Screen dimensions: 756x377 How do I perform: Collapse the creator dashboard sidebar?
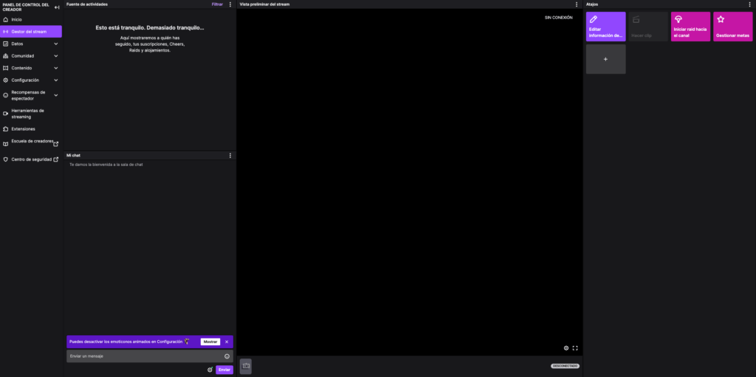point(57,7)
